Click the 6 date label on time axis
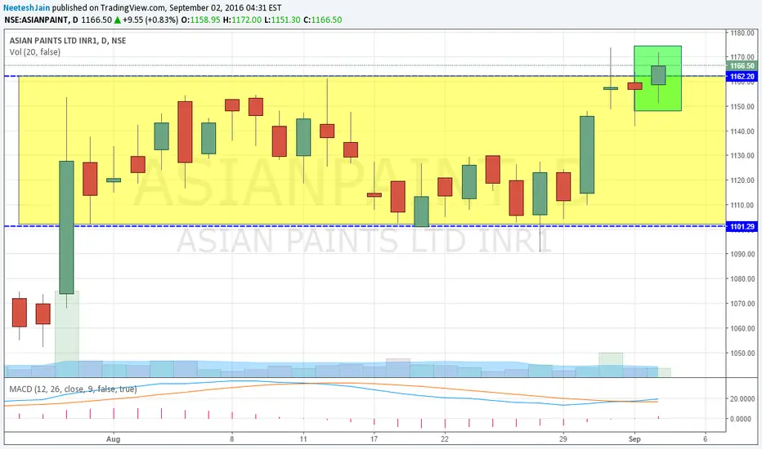This screenshot has width=762, height=449. [705, 439]
